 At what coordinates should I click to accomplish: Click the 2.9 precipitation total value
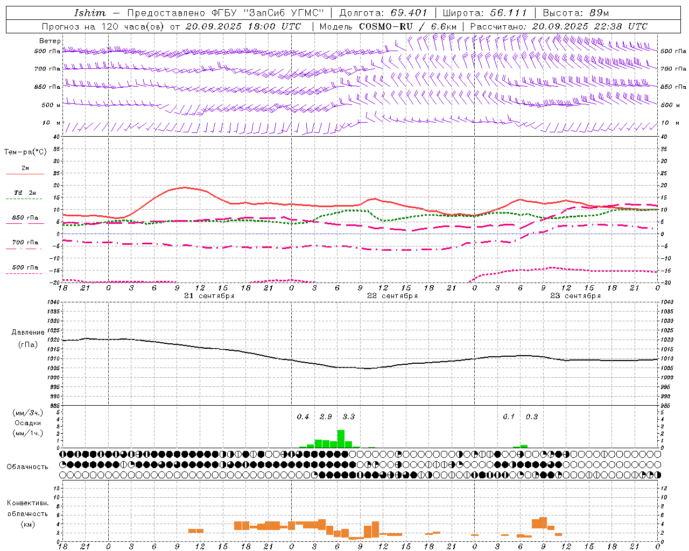[326, 416]
